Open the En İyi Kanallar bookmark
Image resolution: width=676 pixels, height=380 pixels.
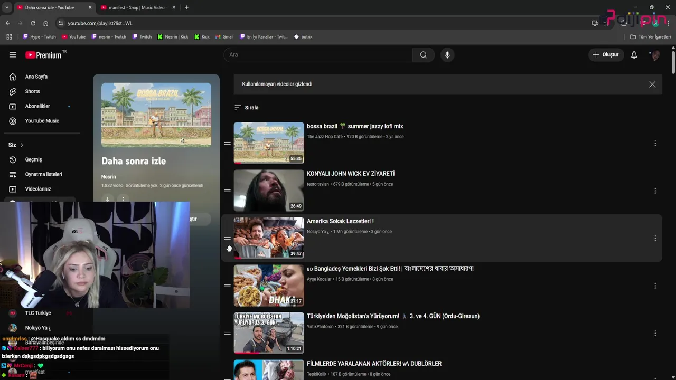point(263,37)
